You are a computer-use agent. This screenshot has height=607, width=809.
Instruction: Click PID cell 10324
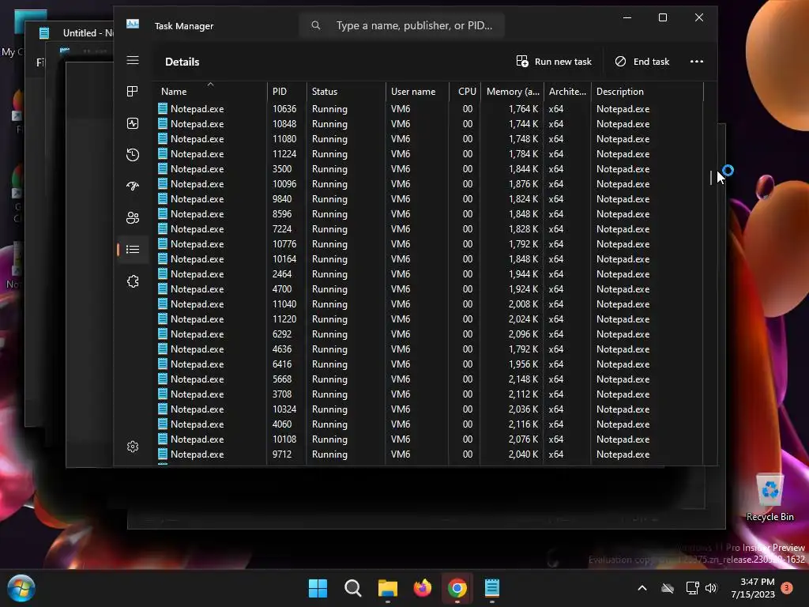(284, 409)
